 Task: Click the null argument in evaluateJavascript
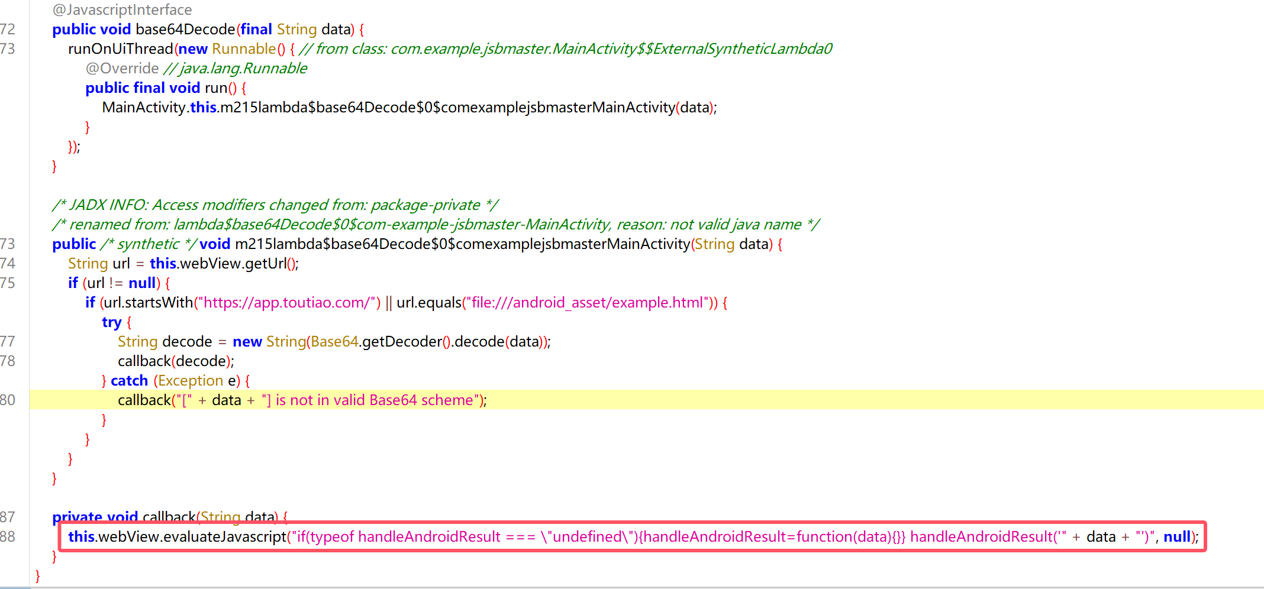(1177, 536)
